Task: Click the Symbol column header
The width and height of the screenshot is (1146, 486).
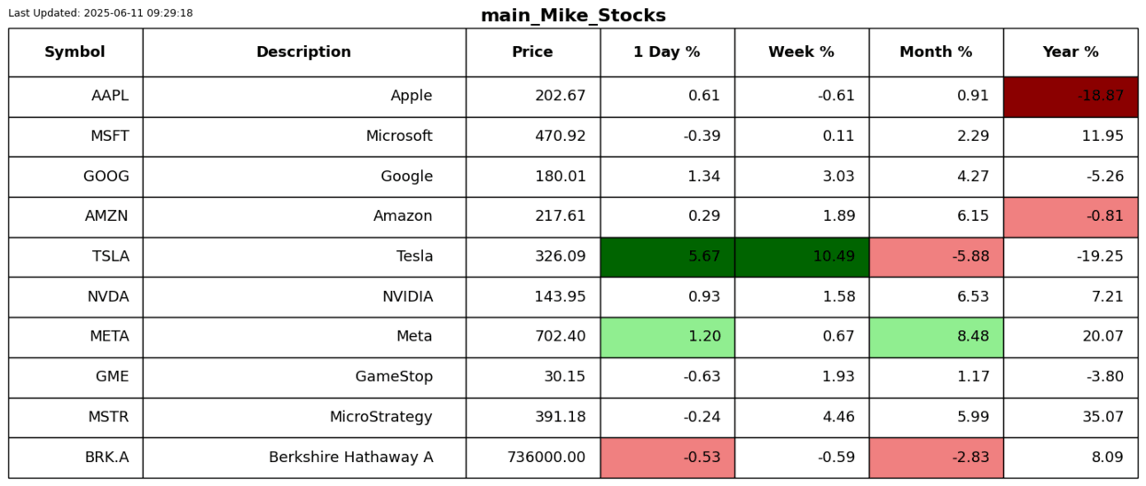Action: [75, 52]
